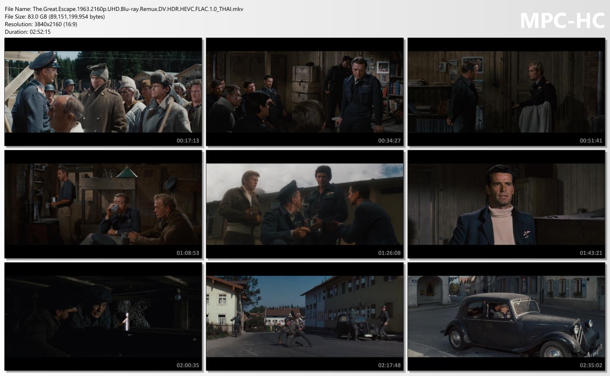Open the street scene thumbnail at 02:17:48
The height and width of the screenshot is (376, 610).
click(305, 316)
